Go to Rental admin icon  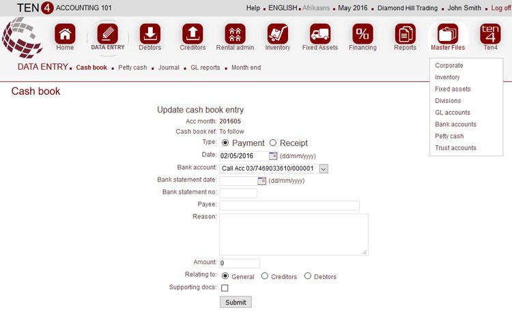(235, 33)
